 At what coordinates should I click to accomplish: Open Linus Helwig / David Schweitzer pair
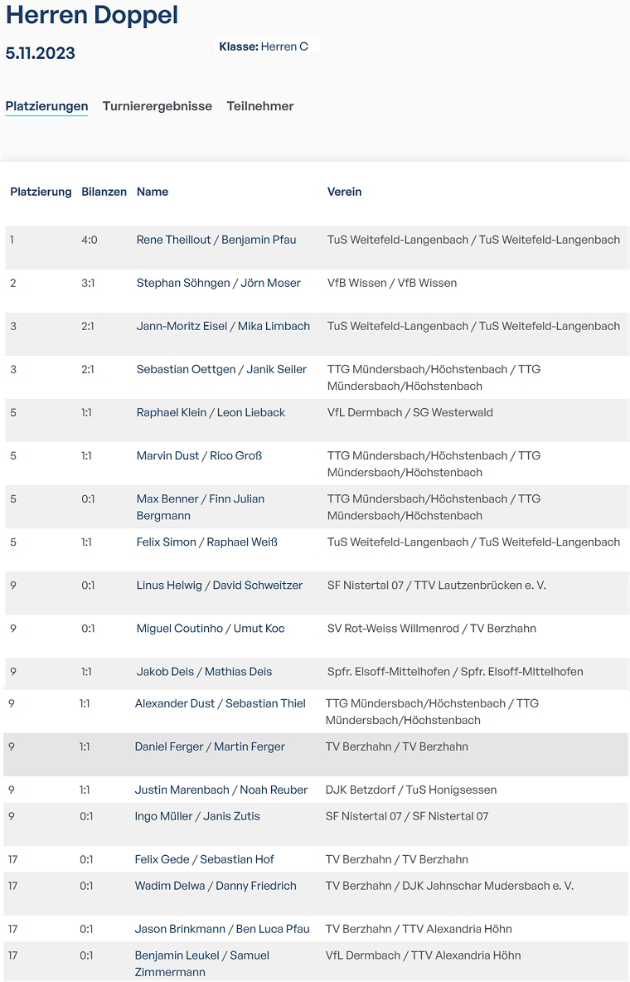[219, 585]
